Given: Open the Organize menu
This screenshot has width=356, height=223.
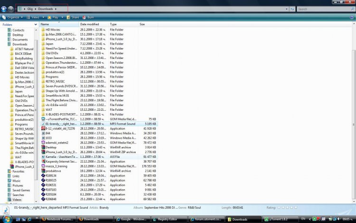Looking at the screenshot, I should [x=13, y=17].
